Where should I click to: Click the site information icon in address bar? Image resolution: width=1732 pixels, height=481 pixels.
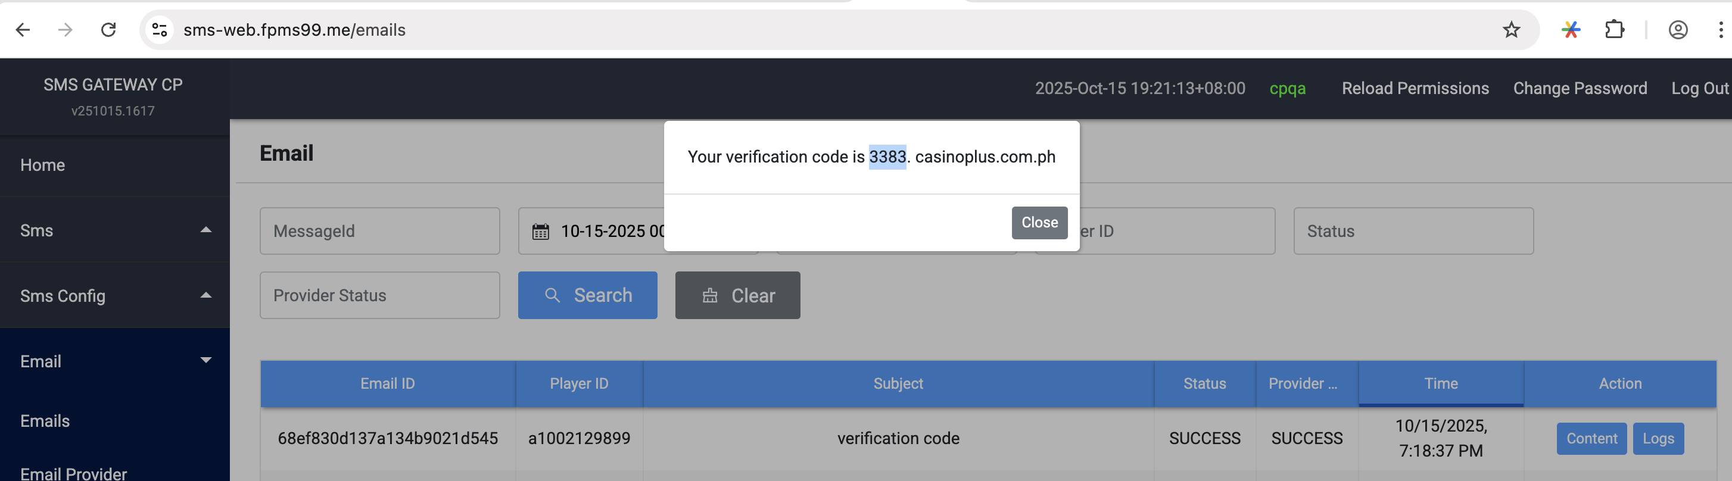[160, 30]
